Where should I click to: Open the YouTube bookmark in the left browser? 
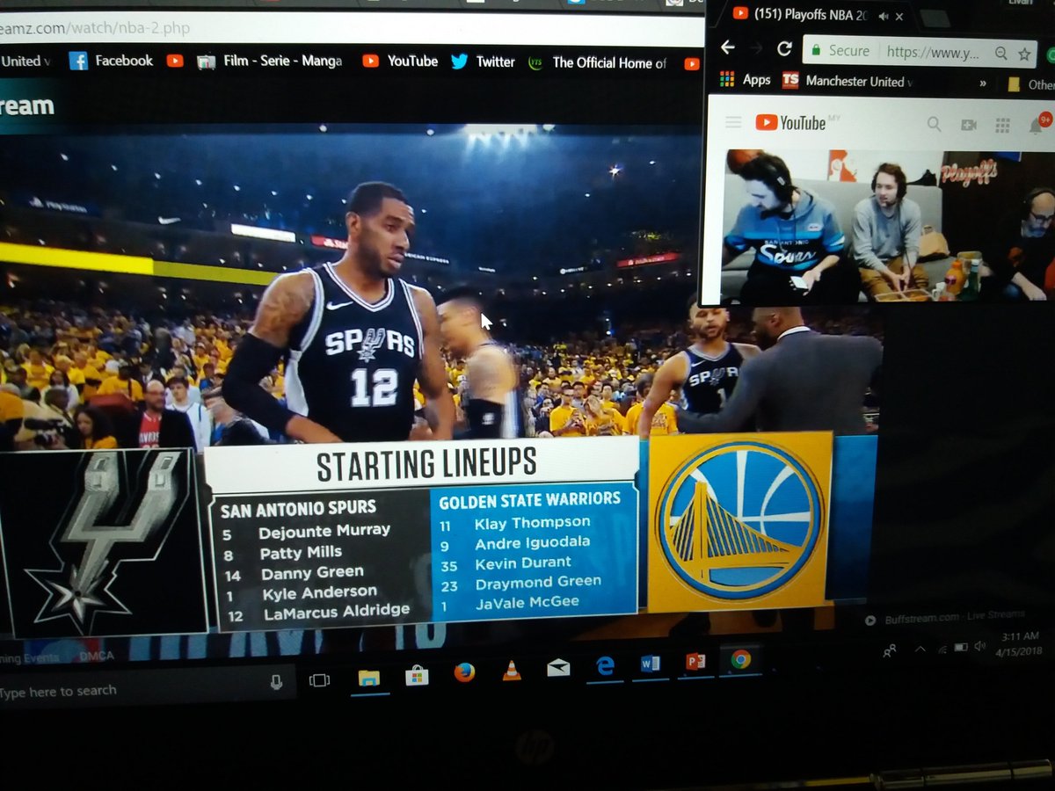[x=400, y=61]
